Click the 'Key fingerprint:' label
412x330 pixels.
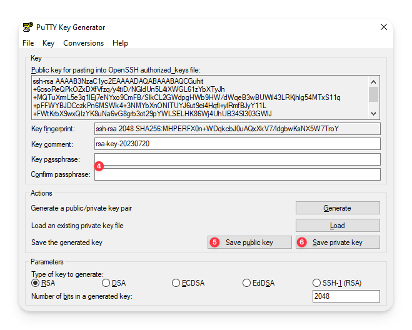pos(53,129)
